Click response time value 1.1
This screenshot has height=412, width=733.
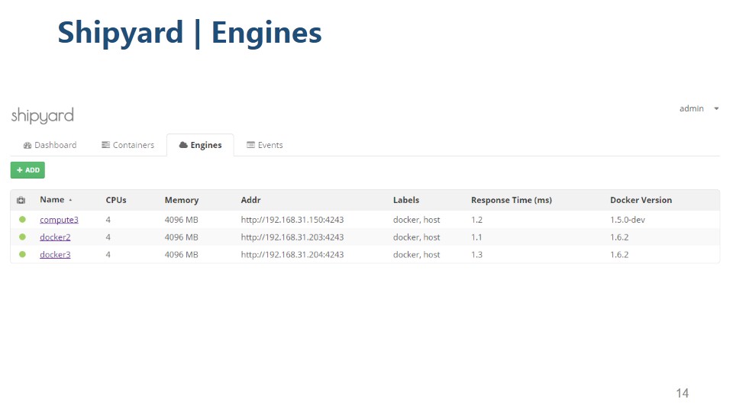[476, 237]
